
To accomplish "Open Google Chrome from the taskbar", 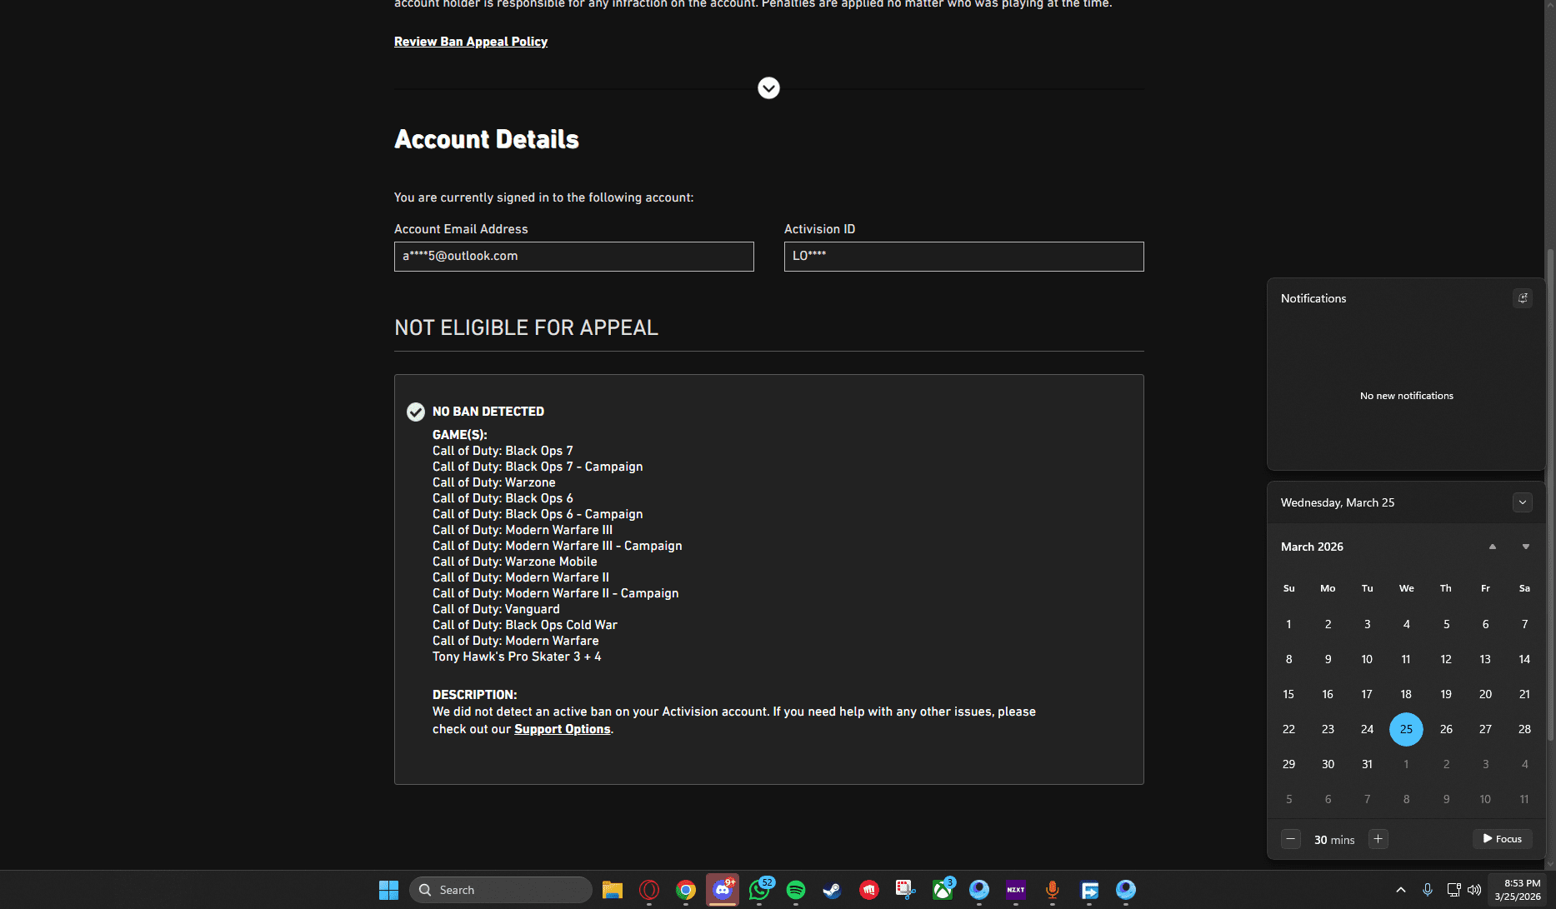I will coord(685,890).
